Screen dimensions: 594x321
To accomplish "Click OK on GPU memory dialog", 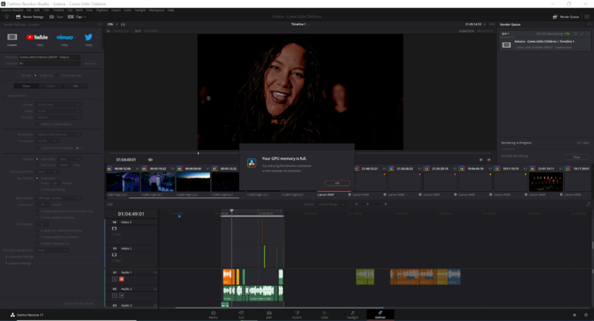I will (x=337, y=183).
